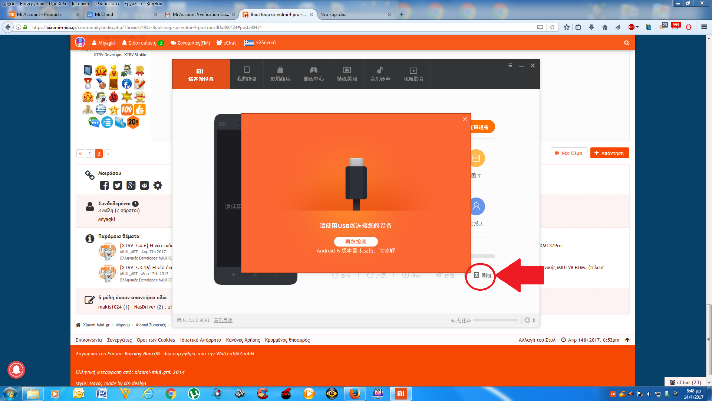712x401 pixels.
Task: Click the 再次检测 retry detection button
Action: pos(356,242)
